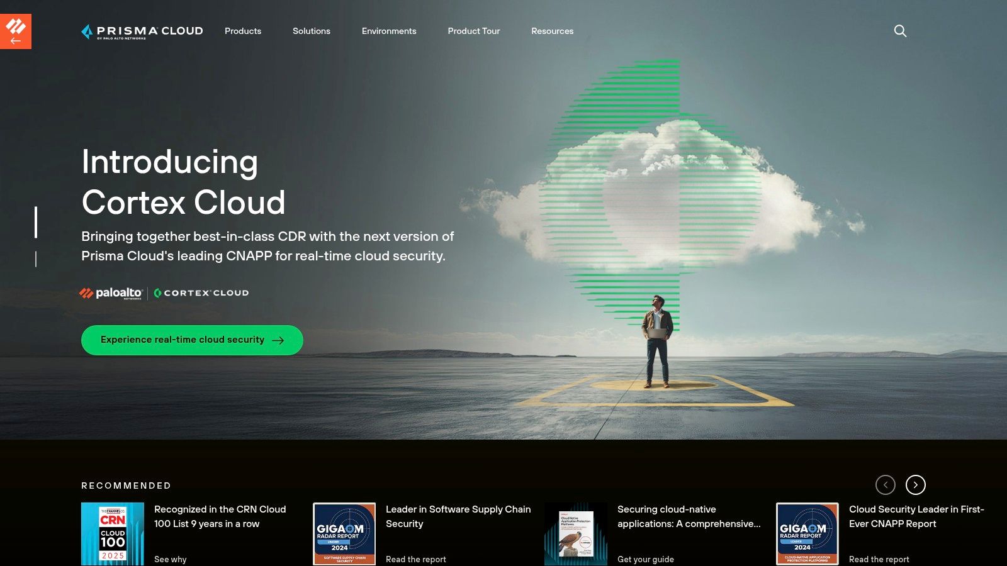Open the Prisma Cloud logo homepage
The width and height of the screenshot is (1007, 566).
(x=142, y=31)
